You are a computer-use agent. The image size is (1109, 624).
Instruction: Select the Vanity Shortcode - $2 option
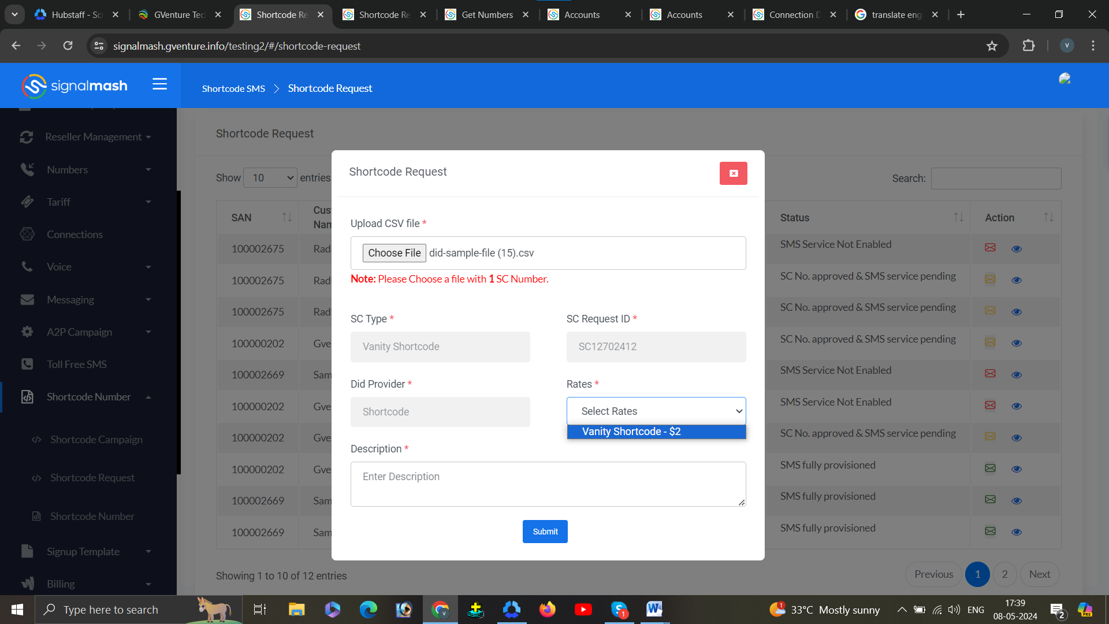656,432
